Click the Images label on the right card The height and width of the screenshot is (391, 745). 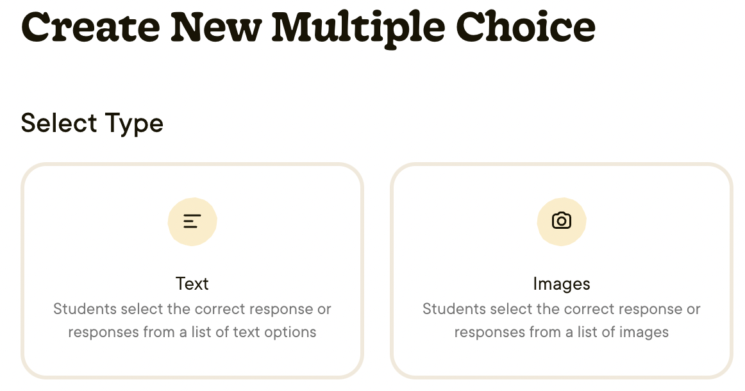coord(561,283)
